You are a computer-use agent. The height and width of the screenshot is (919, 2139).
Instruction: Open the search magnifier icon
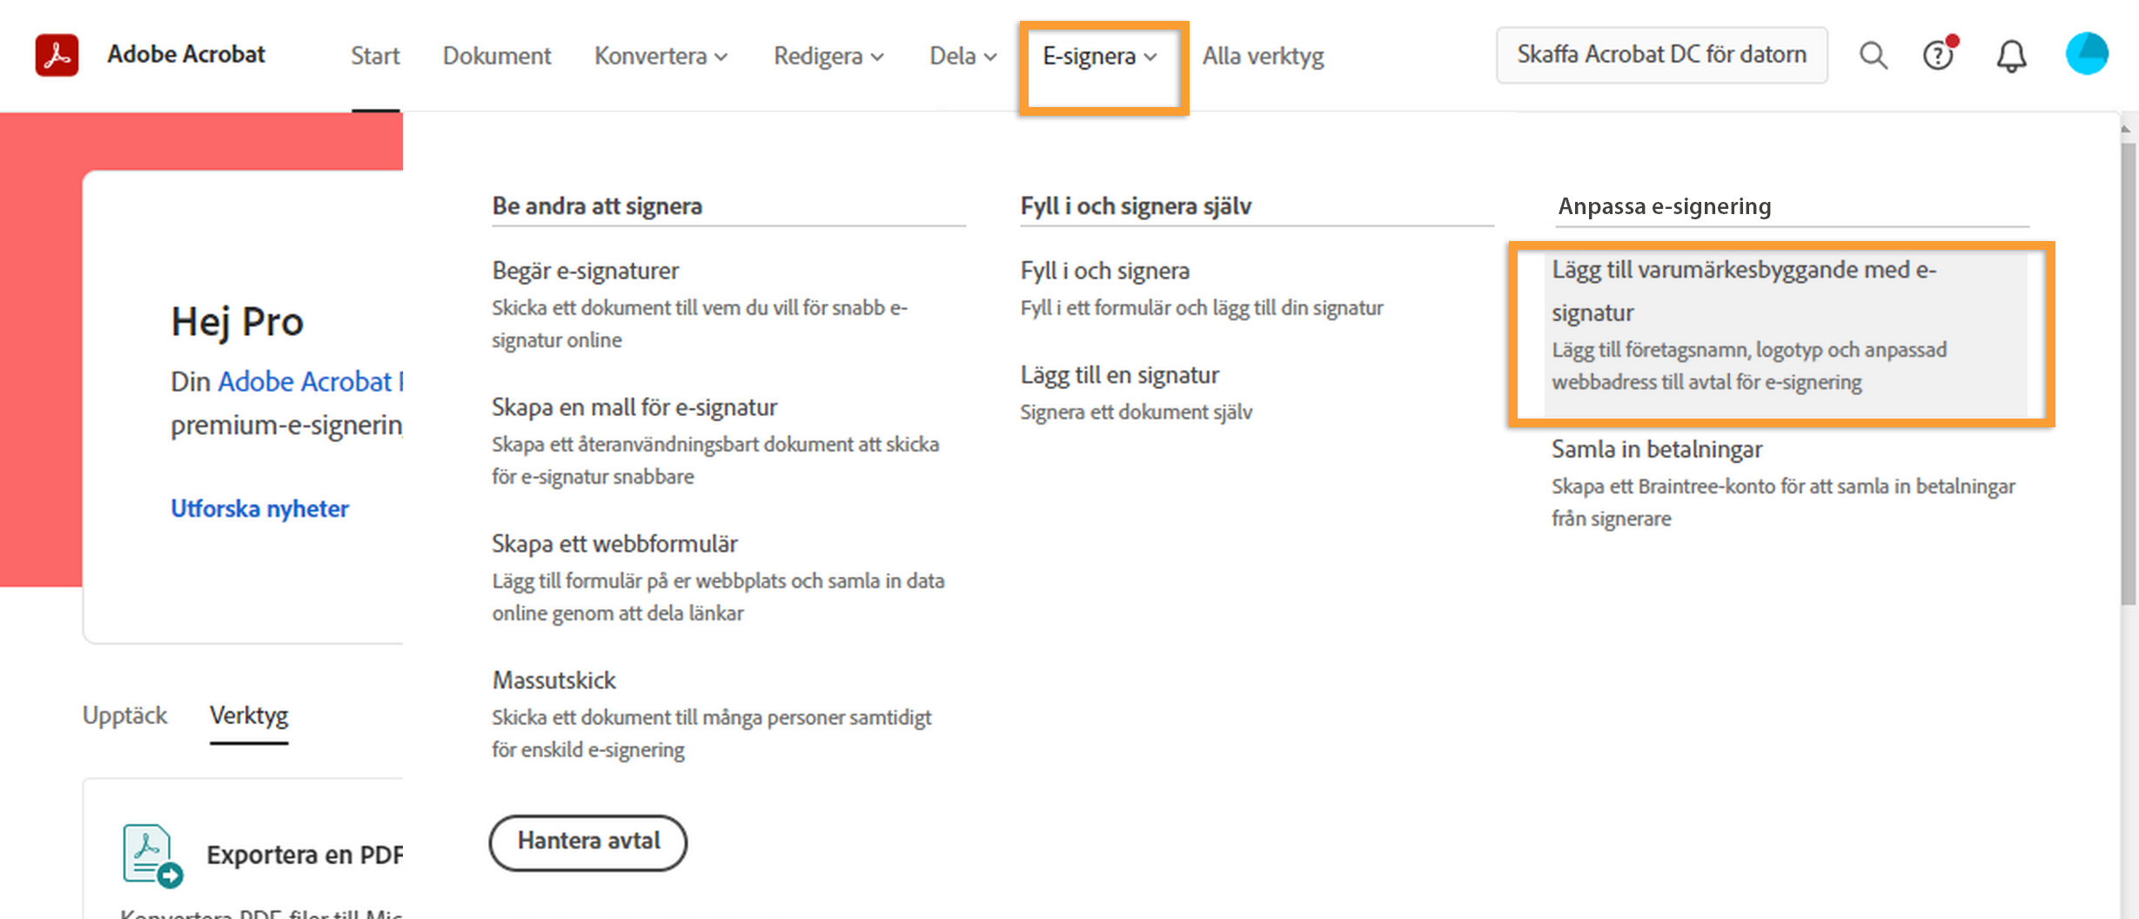(1873, 56)
